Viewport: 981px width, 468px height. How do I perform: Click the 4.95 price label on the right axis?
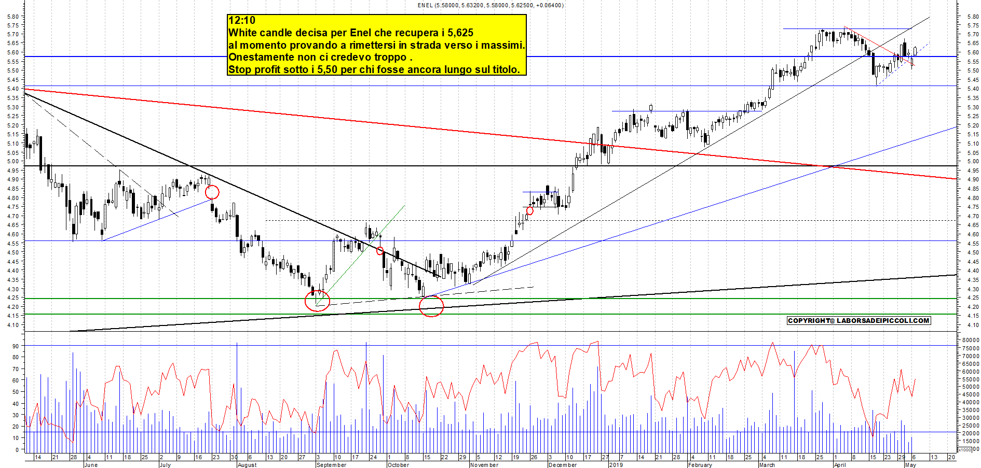click(x=973, y=171)
